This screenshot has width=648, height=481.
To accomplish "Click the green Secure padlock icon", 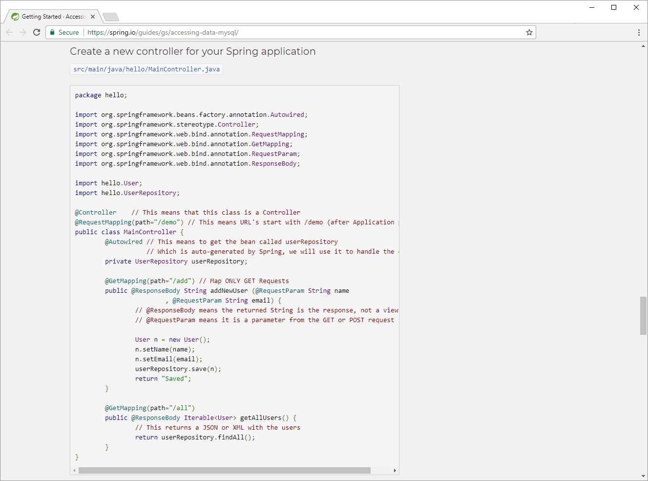I will pos(53,32).
